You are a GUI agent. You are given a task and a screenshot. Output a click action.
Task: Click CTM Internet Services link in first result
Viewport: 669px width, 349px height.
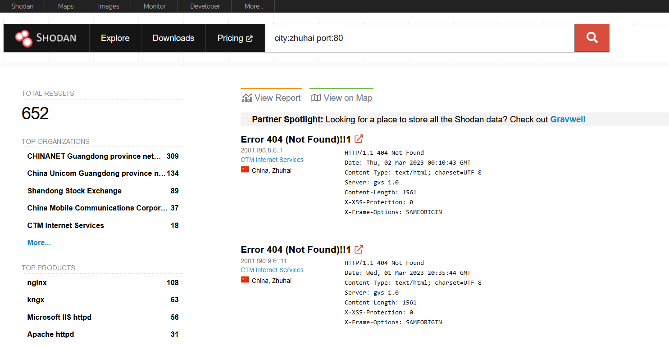point(272,160)
